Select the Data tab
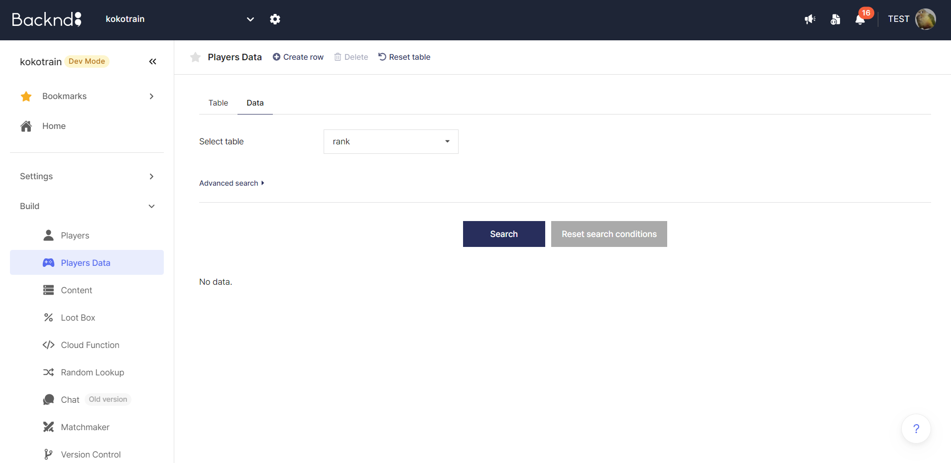Image resolution: width=951 pixels, height=463 pixels. (255, 103)
